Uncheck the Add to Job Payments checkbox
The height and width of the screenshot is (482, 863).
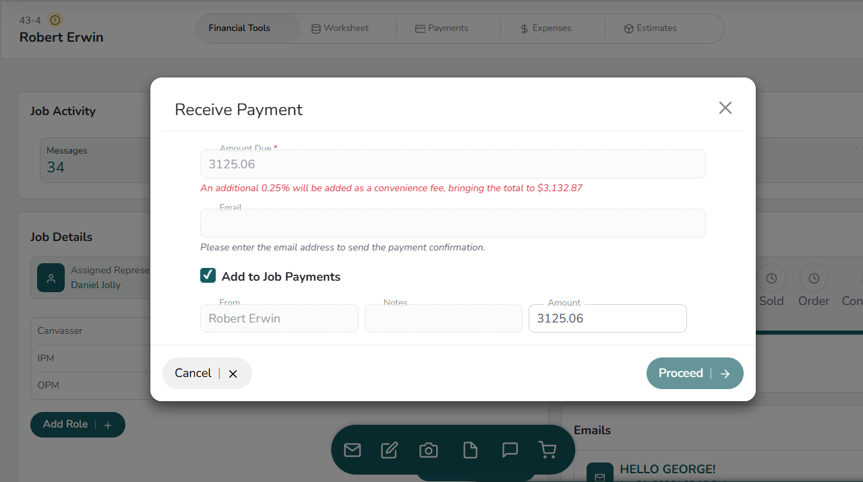(208, 275)
